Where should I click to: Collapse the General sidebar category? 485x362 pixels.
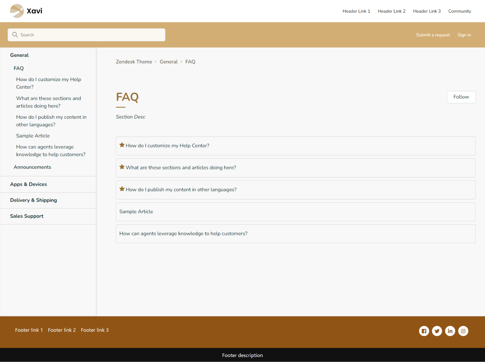point(20,55)
